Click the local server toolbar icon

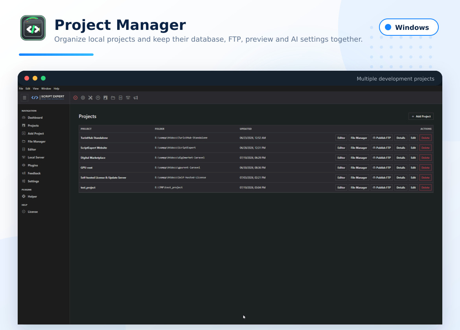(x=128, y=98)
